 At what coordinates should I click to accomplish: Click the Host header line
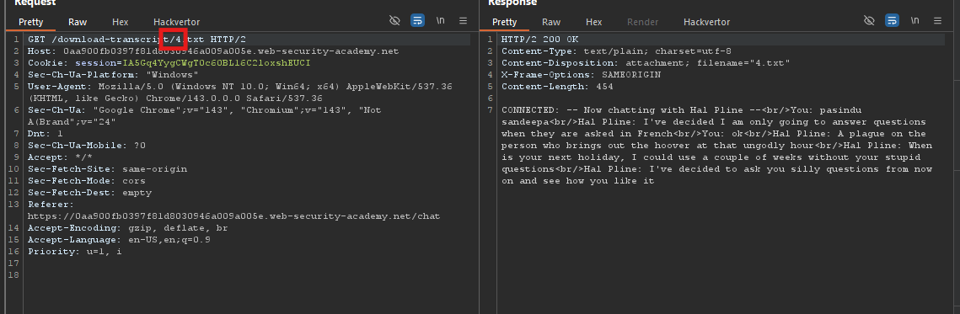(x=213, y=51)
